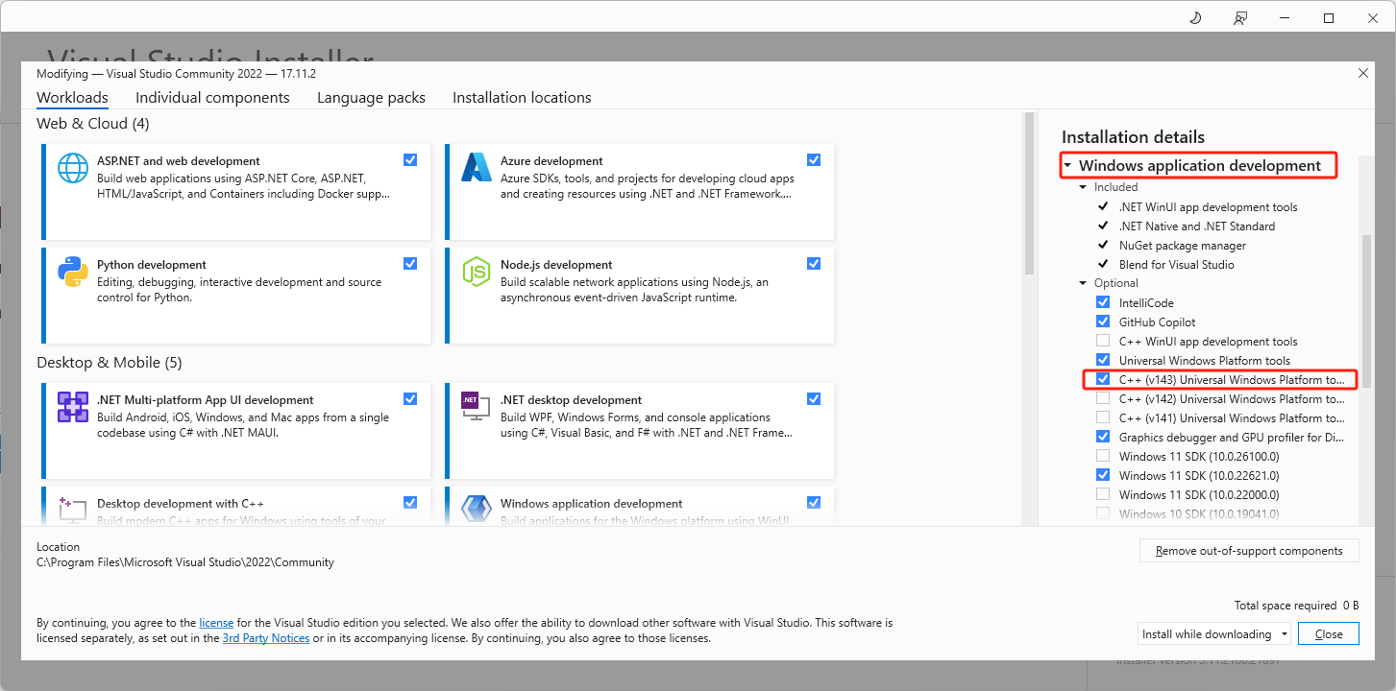1396x691 pixels.
Task: Click the Desktop development with C++ icon
Action: 73,510
